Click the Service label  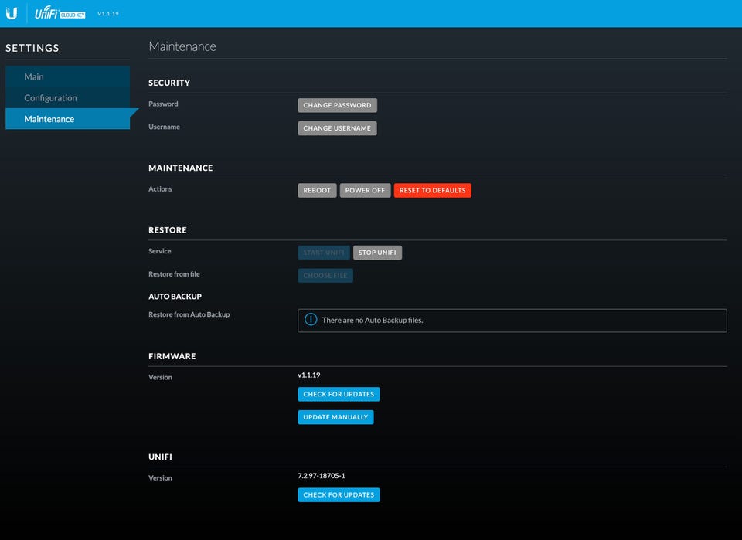click(x=159, y=251)
